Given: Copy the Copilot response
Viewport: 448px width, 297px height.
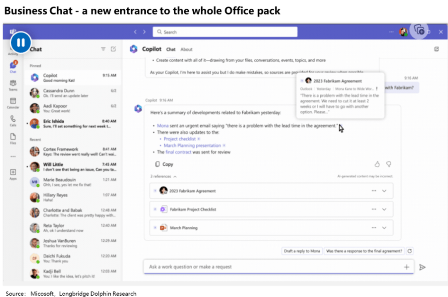Looking at the screenshot, I should 164,164.
